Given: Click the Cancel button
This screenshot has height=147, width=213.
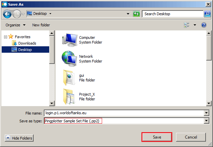Looking at the screenshot, I should [191, 137].
